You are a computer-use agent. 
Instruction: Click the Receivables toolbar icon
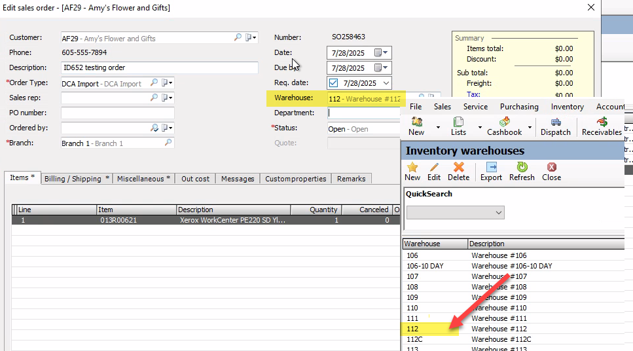tap(602, 126)
